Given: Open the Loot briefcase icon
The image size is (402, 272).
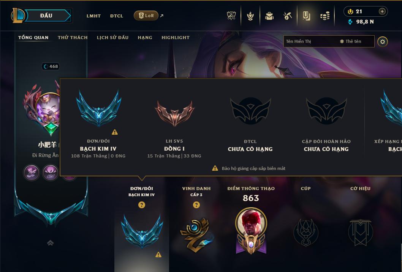Looking at the screenshot, I should click(x=269, y=16).
